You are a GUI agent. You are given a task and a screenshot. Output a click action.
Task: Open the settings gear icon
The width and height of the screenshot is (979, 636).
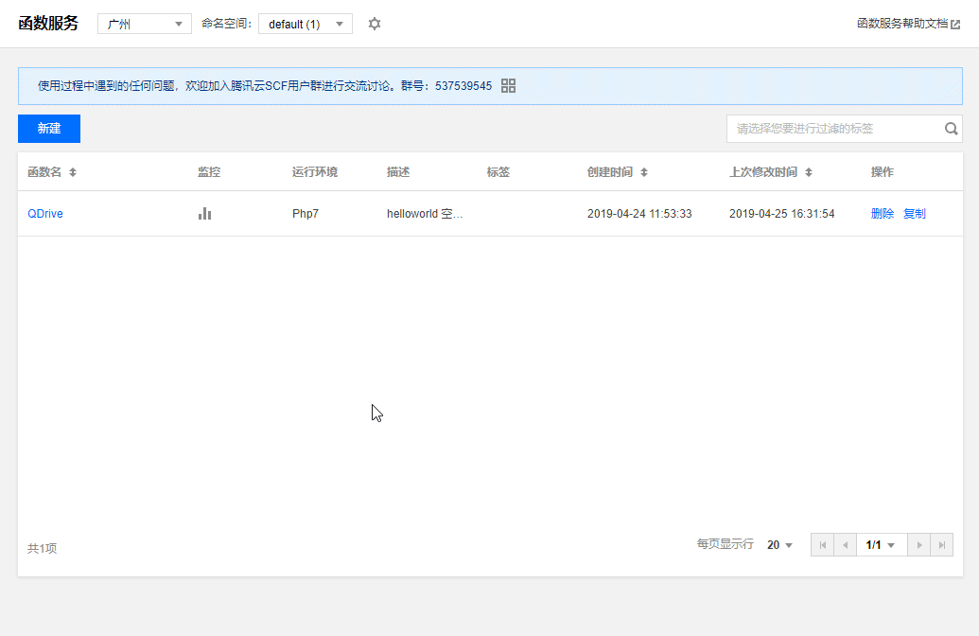tap(374, 24)
